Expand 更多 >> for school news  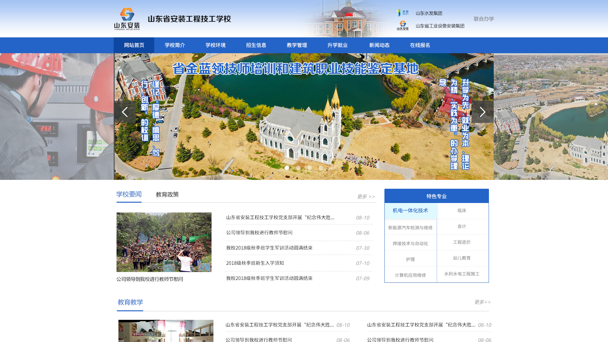coord(366,197)
